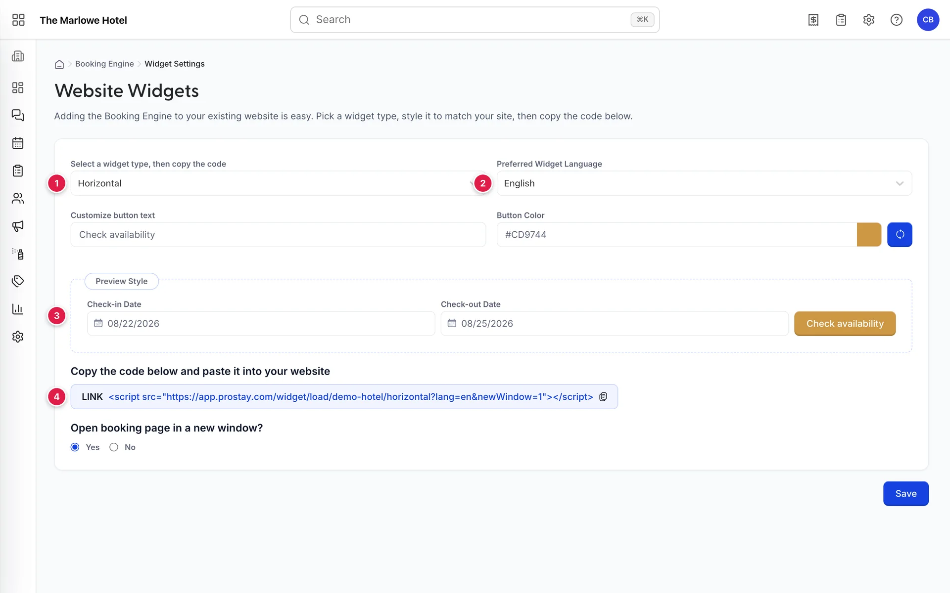The image size is (950, 593).
Task: Open the messages chat sidebar icon
Action: [18, 115]
